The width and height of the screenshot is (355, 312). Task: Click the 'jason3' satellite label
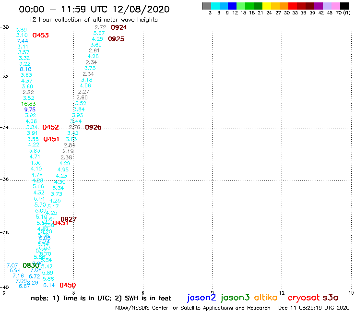[x=235, y=298]
